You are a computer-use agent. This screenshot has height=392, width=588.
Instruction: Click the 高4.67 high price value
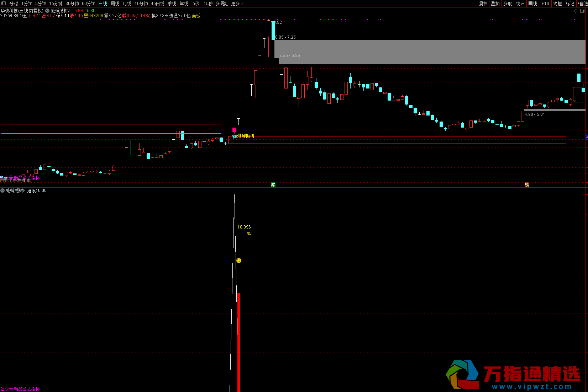pyautogui.click(x=48, y=16)
